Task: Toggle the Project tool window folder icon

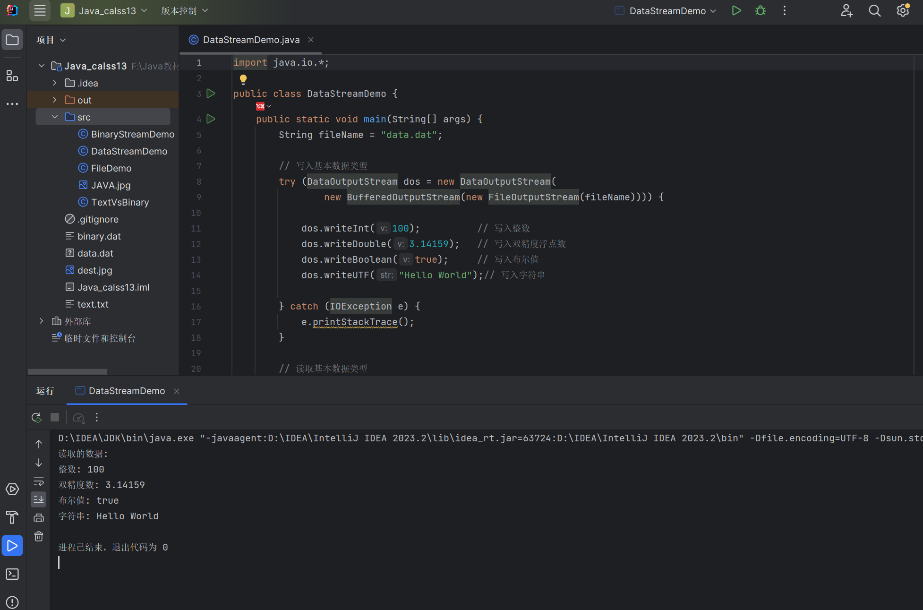Action: click(12, 40)
